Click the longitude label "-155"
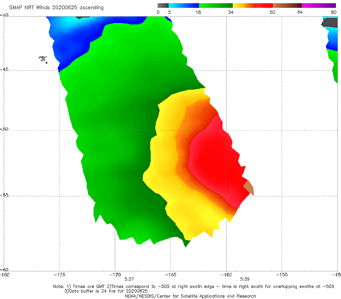Image resolution: width=341 pixels, height=299 pixels. tap(282, 275)
